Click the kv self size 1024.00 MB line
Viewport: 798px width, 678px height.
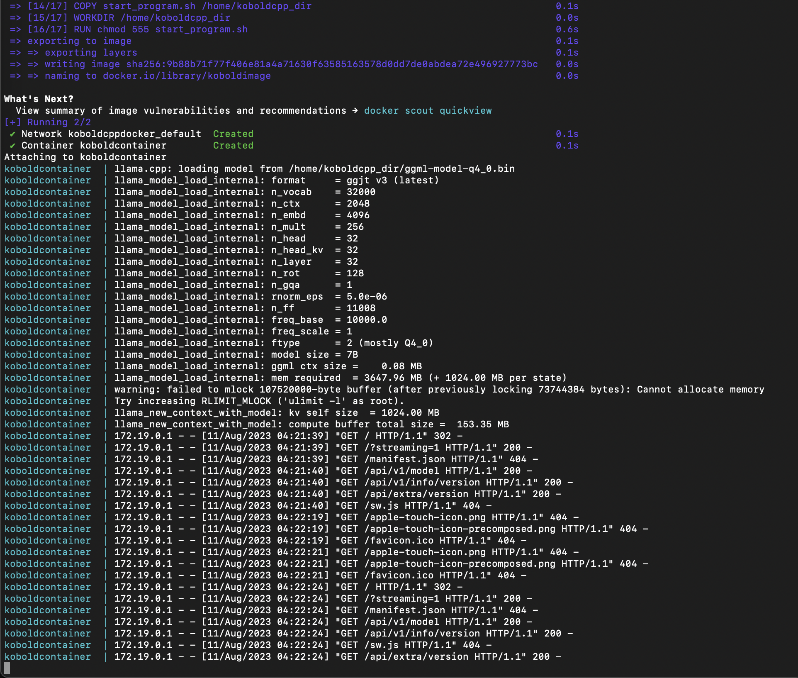pos(278,412)
